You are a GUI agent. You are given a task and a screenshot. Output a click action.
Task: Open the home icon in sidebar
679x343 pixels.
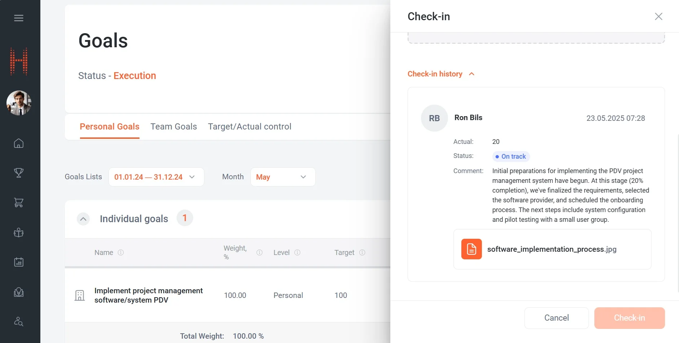point(19,144)
